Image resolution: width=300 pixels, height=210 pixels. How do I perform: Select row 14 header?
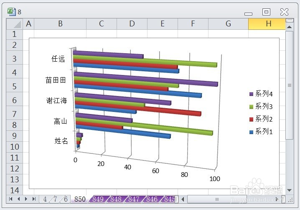(14, 190)
